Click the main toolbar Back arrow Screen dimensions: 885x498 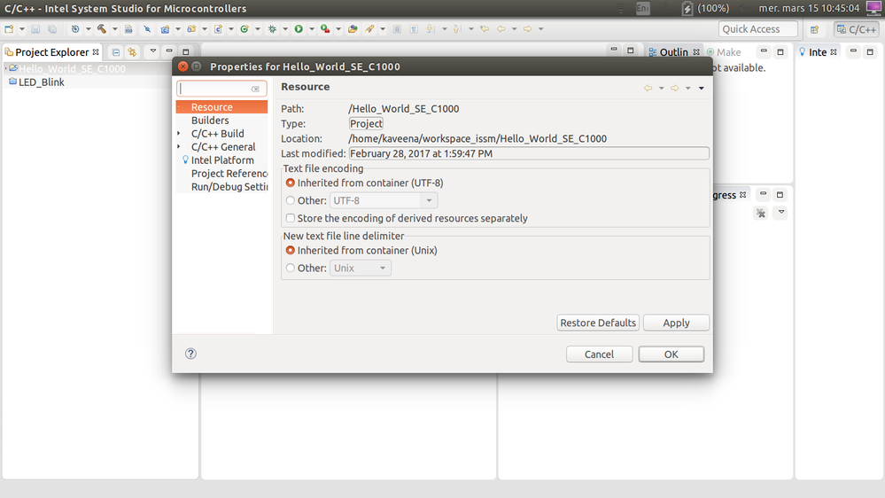[x=501, y=28]
